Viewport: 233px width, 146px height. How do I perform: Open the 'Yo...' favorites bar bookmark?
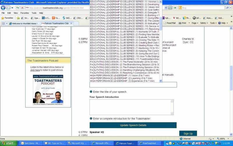point(56,18)
